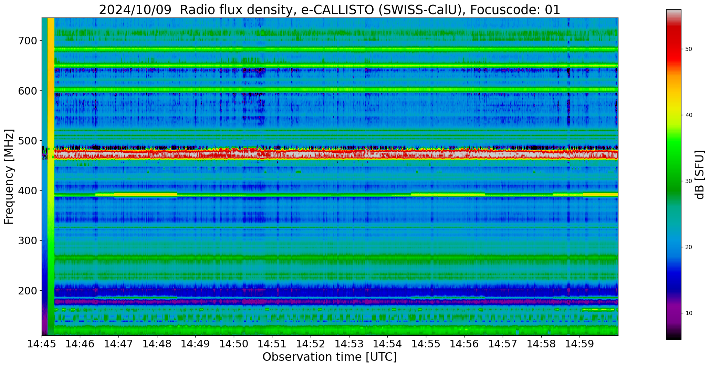
Task: Click the 'Observation time [UTC]' axis label
Action: 330,357
